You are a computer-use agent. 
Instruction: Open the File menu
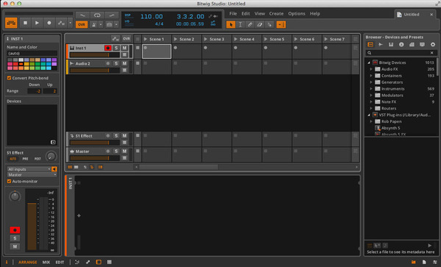[233, 13]
